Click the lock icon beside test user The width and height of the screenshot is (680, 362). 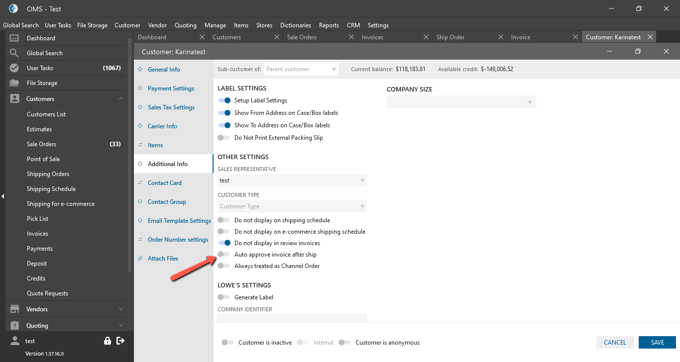pyautogui.click(x=108, y=341)
